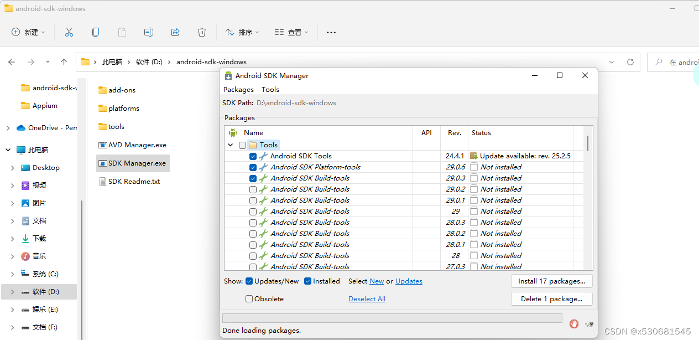Uncheck Android SDK Tools checkbox
Viewport: 699px width, 340px height.
pos(253,156)
